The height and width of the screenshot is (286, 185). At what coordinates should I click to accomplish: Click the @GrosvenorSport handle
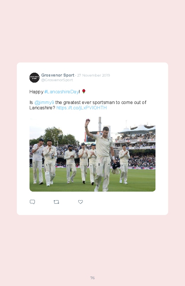click(x=57, y=80)
